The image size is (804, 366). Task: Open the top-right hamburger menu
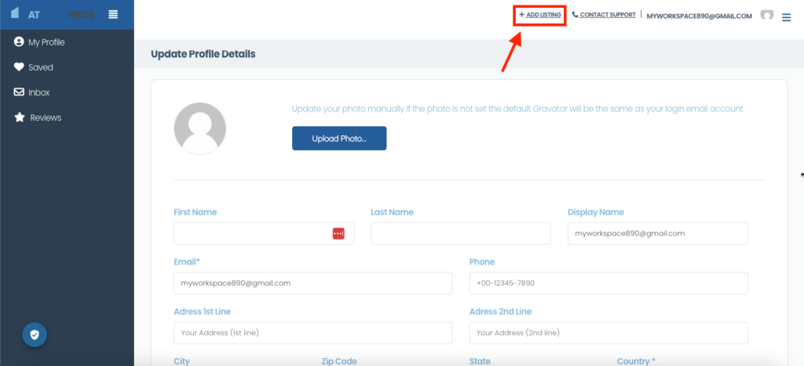click(x=786, y=16)
